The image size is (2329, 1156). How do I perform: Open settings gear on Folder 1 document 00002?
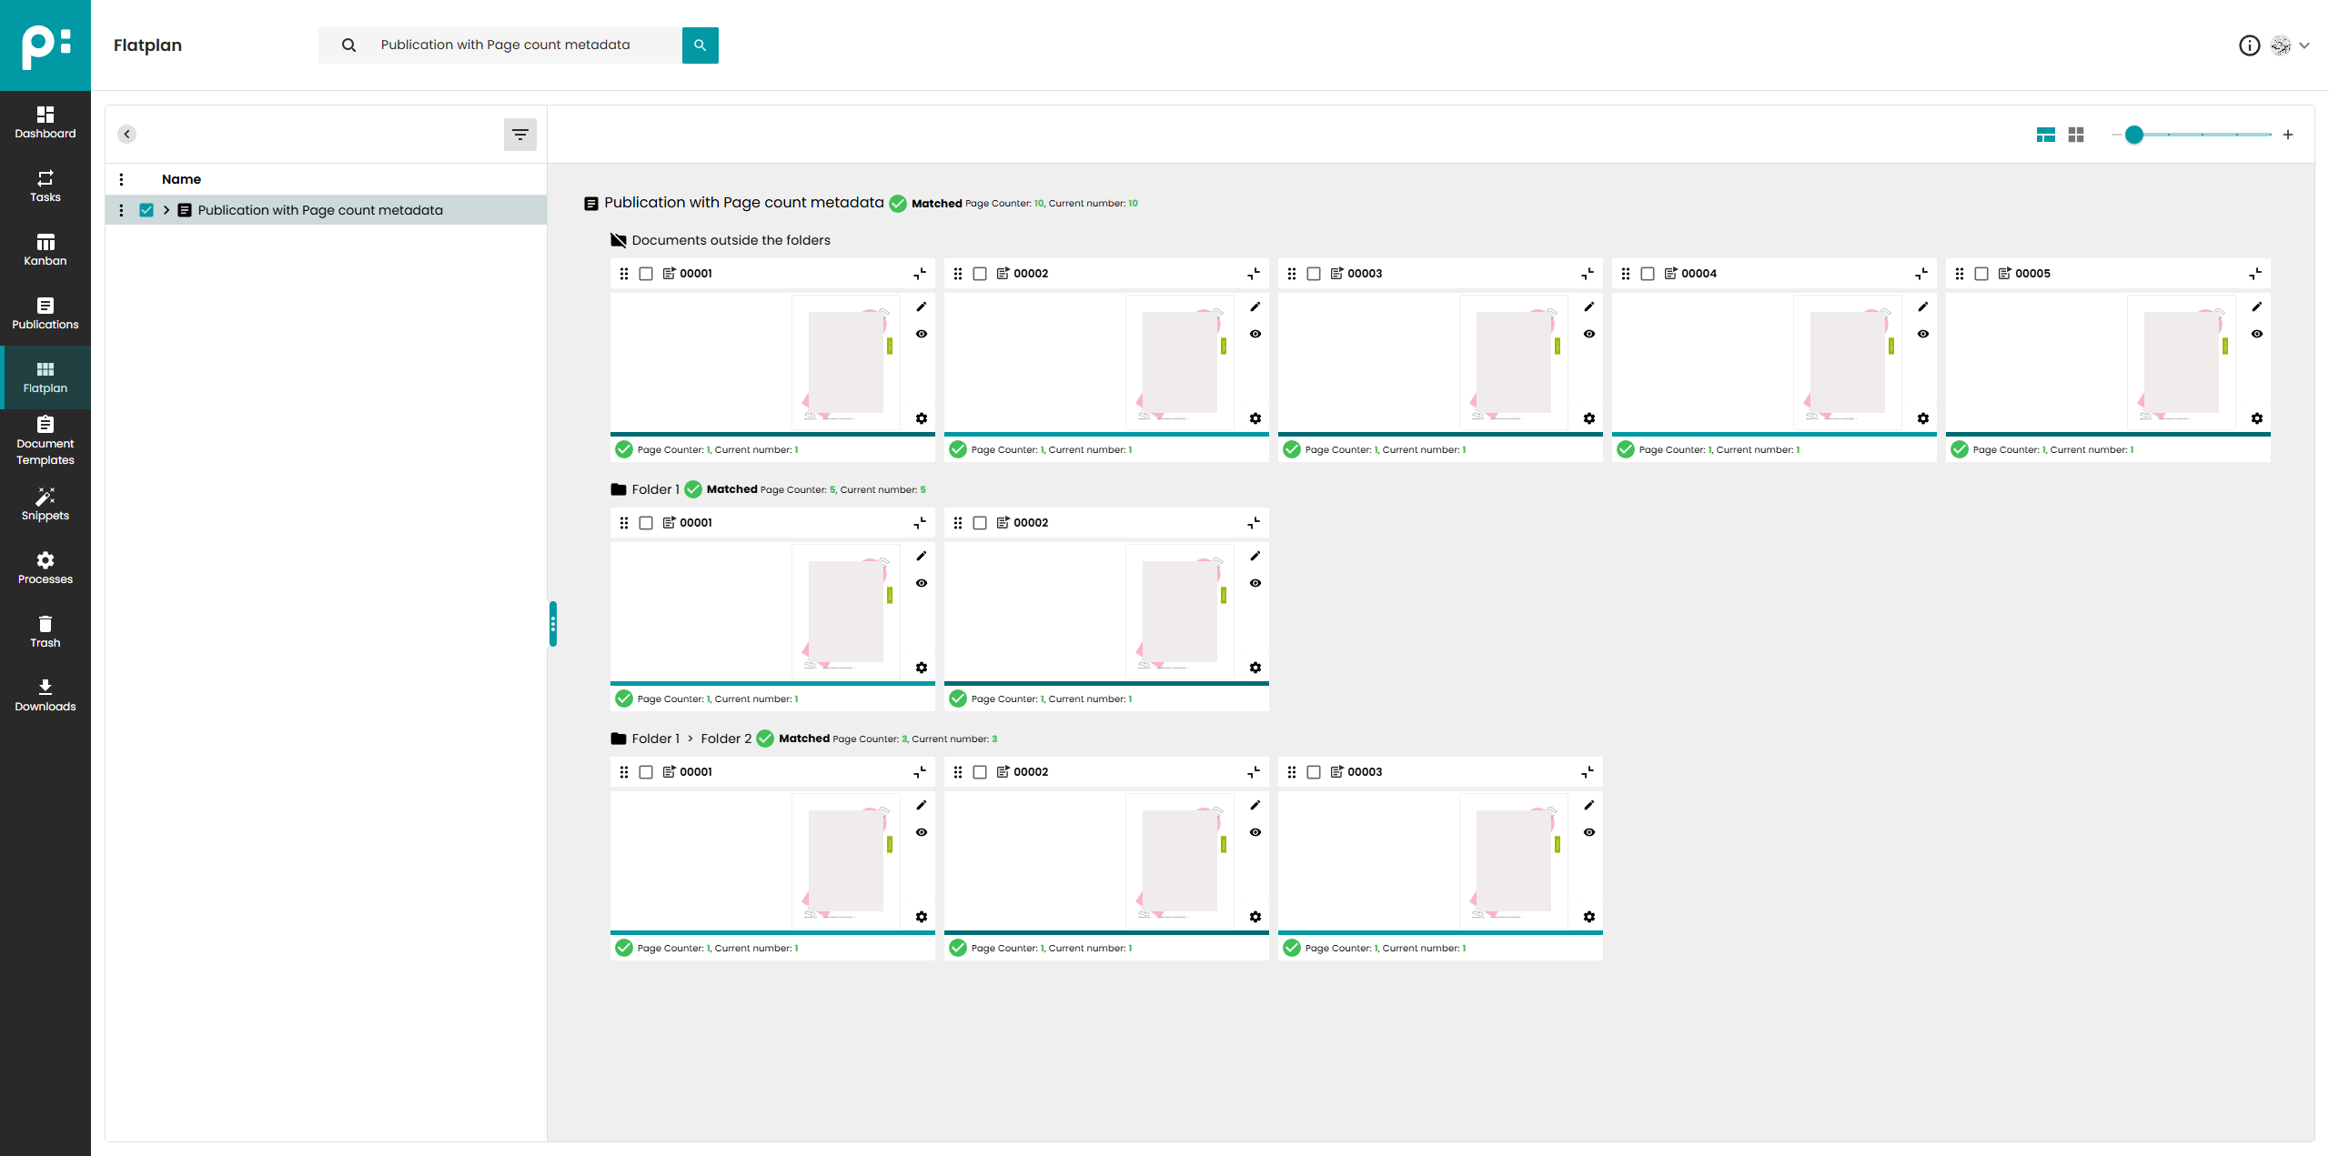coord(1255,668)
